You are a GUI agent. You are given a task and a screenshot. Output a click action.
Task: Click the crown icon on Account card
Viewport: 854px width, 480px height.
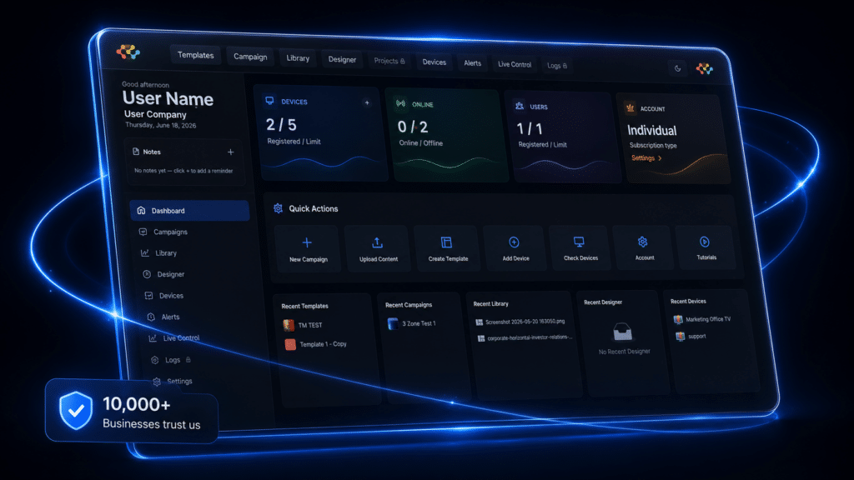click(x=630, y=107)
